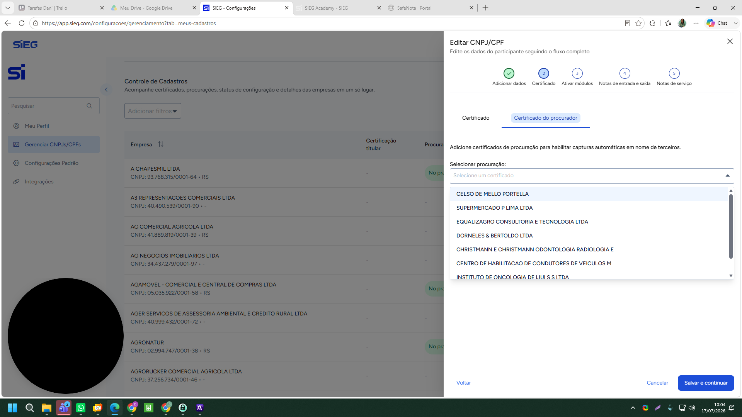Click Salvar e continuar button
742x417 pixels.
point(706,383)
